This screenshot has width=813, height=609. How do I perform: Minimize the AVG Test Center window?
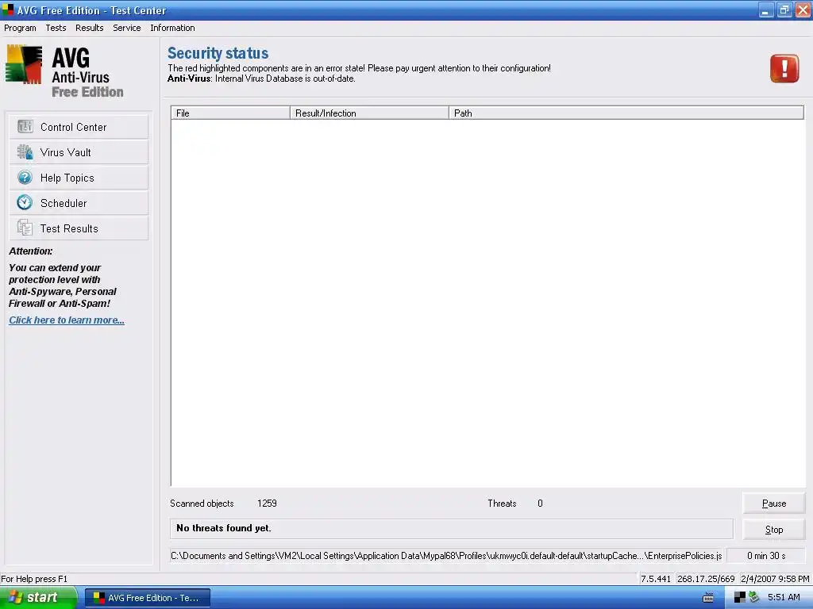[766, 10]
